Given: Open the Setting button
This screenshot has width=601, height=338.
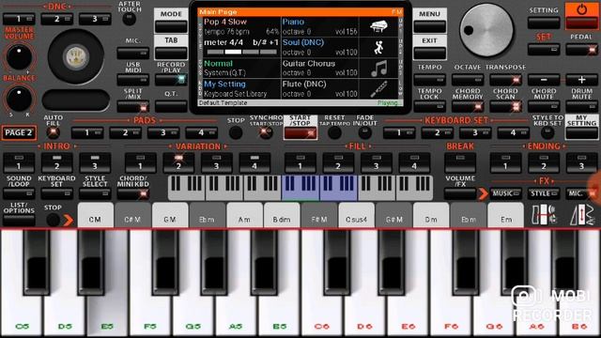Looking at the screenshot, I should [544, 23].
